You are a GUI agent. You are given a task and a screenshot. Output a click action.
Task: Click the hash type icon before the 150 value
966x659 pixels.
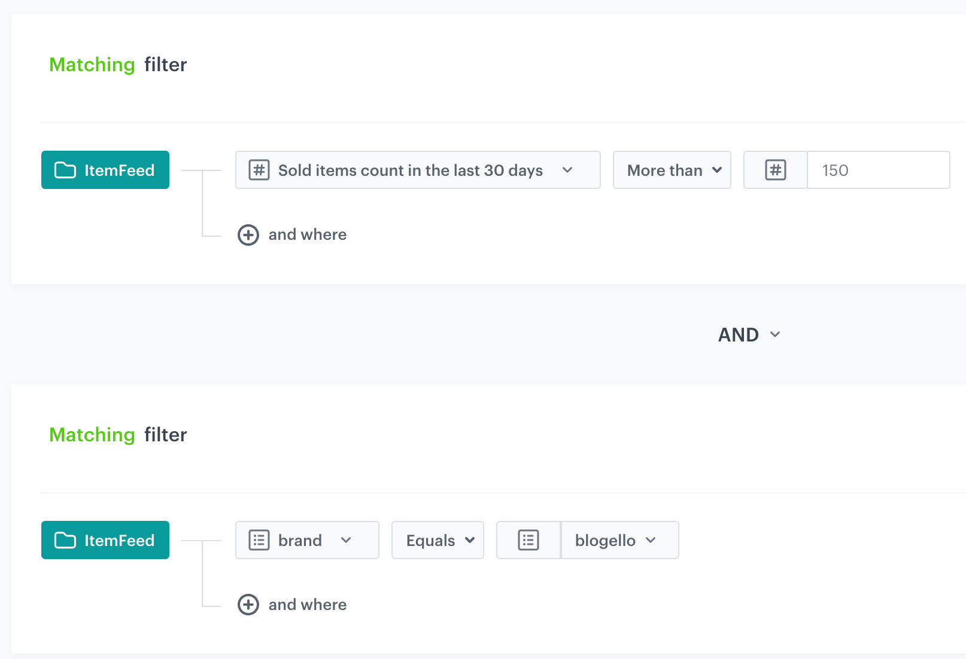[x=776, y=170]
